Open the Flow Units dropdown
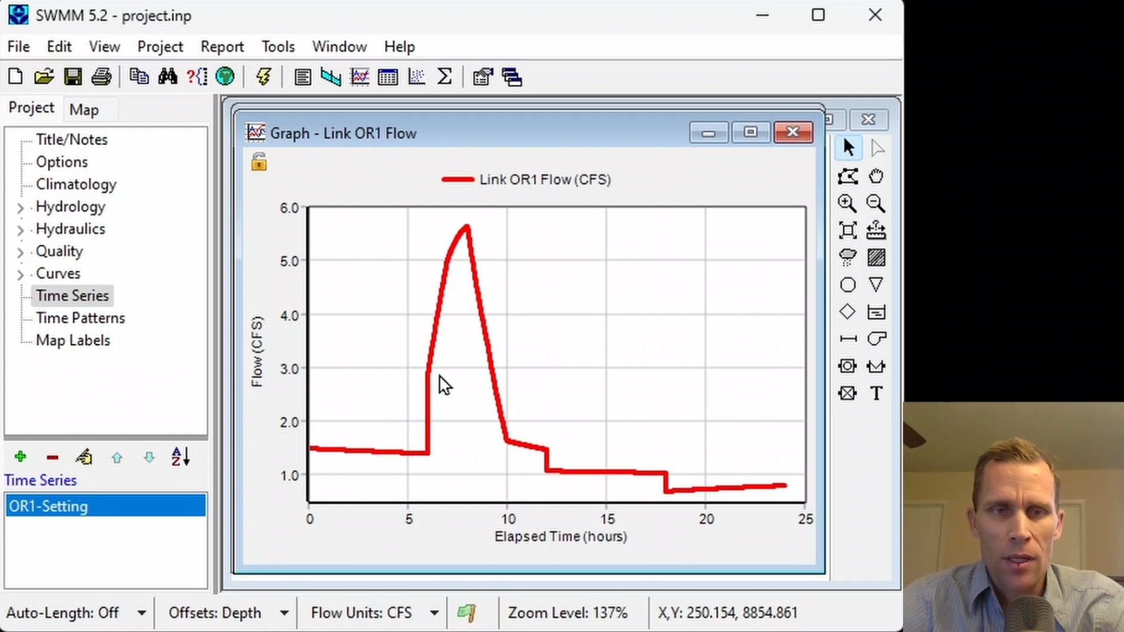The height and width of the screenshot is (632, 1124). [434, 613]
